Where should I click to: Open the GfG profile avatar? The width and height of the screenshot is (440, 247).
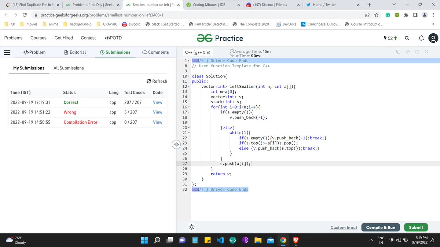tap(433, 38)
